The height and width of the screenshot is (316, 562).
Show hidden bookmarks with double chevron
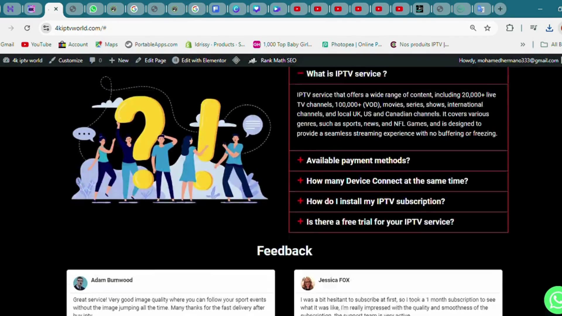523,44
